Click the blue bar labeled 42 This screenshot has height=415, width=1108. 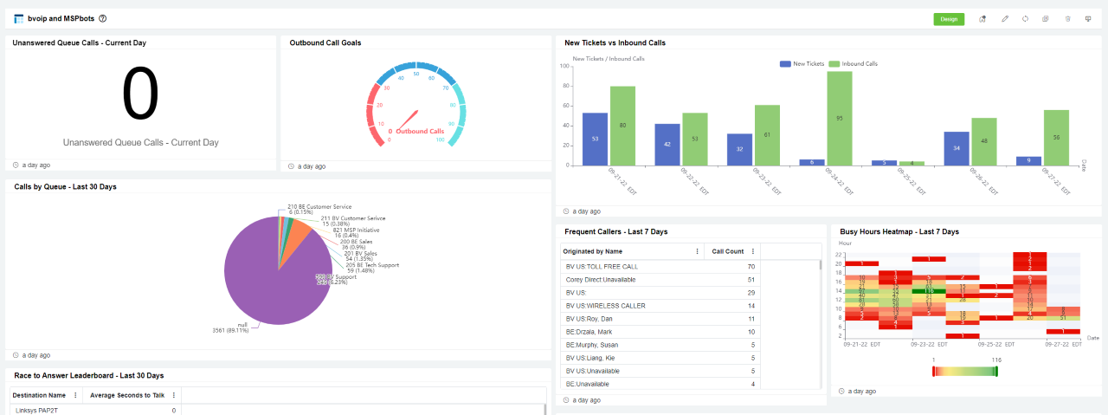point(667,145)
